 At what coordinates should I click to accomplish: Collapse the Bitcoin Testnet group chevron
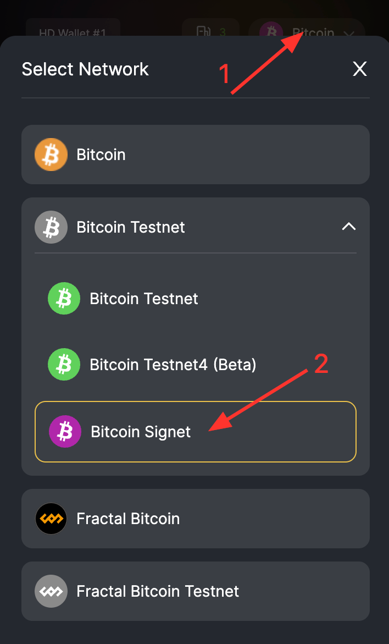coord(349,227)
